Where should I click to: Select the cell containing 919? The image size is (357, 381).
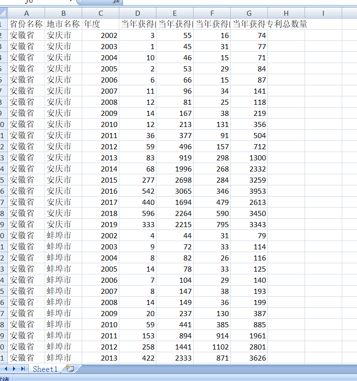pos(175,158)
